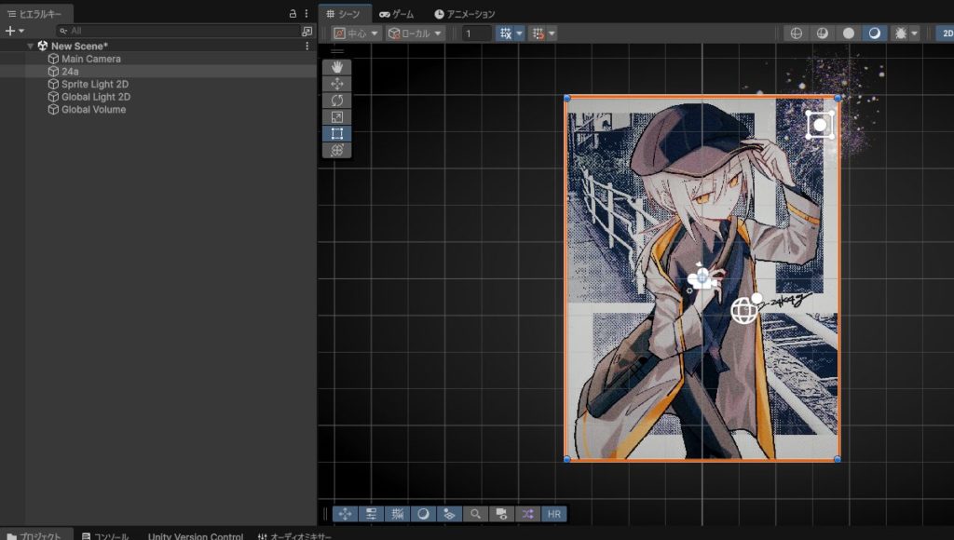
Task: Select the Hand view tool
Action: click(336, 67)
